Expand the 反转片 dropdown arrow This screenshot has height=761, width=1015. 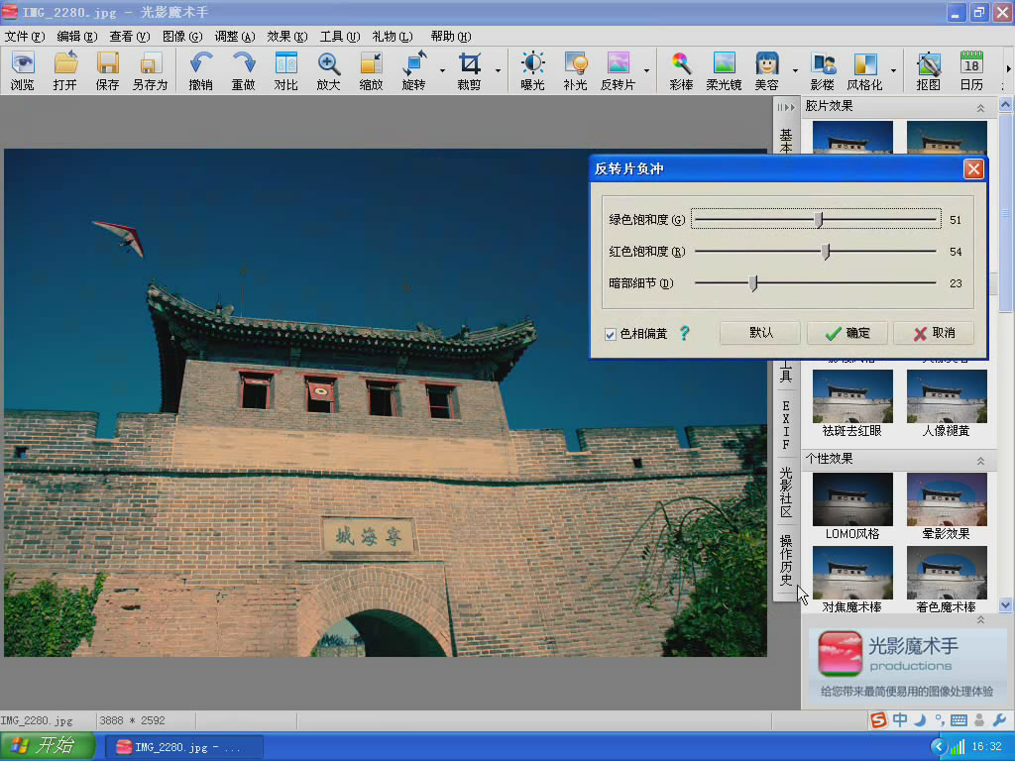point(646,70)
